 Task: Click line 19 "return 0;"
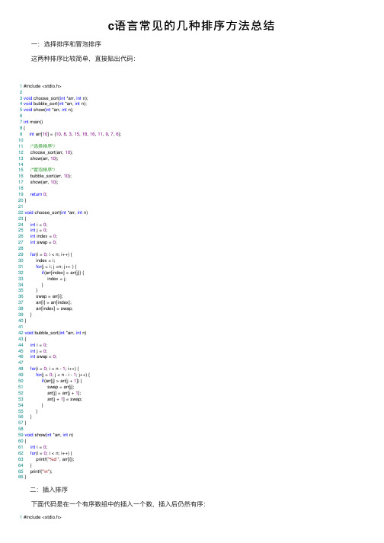(38, 194)
